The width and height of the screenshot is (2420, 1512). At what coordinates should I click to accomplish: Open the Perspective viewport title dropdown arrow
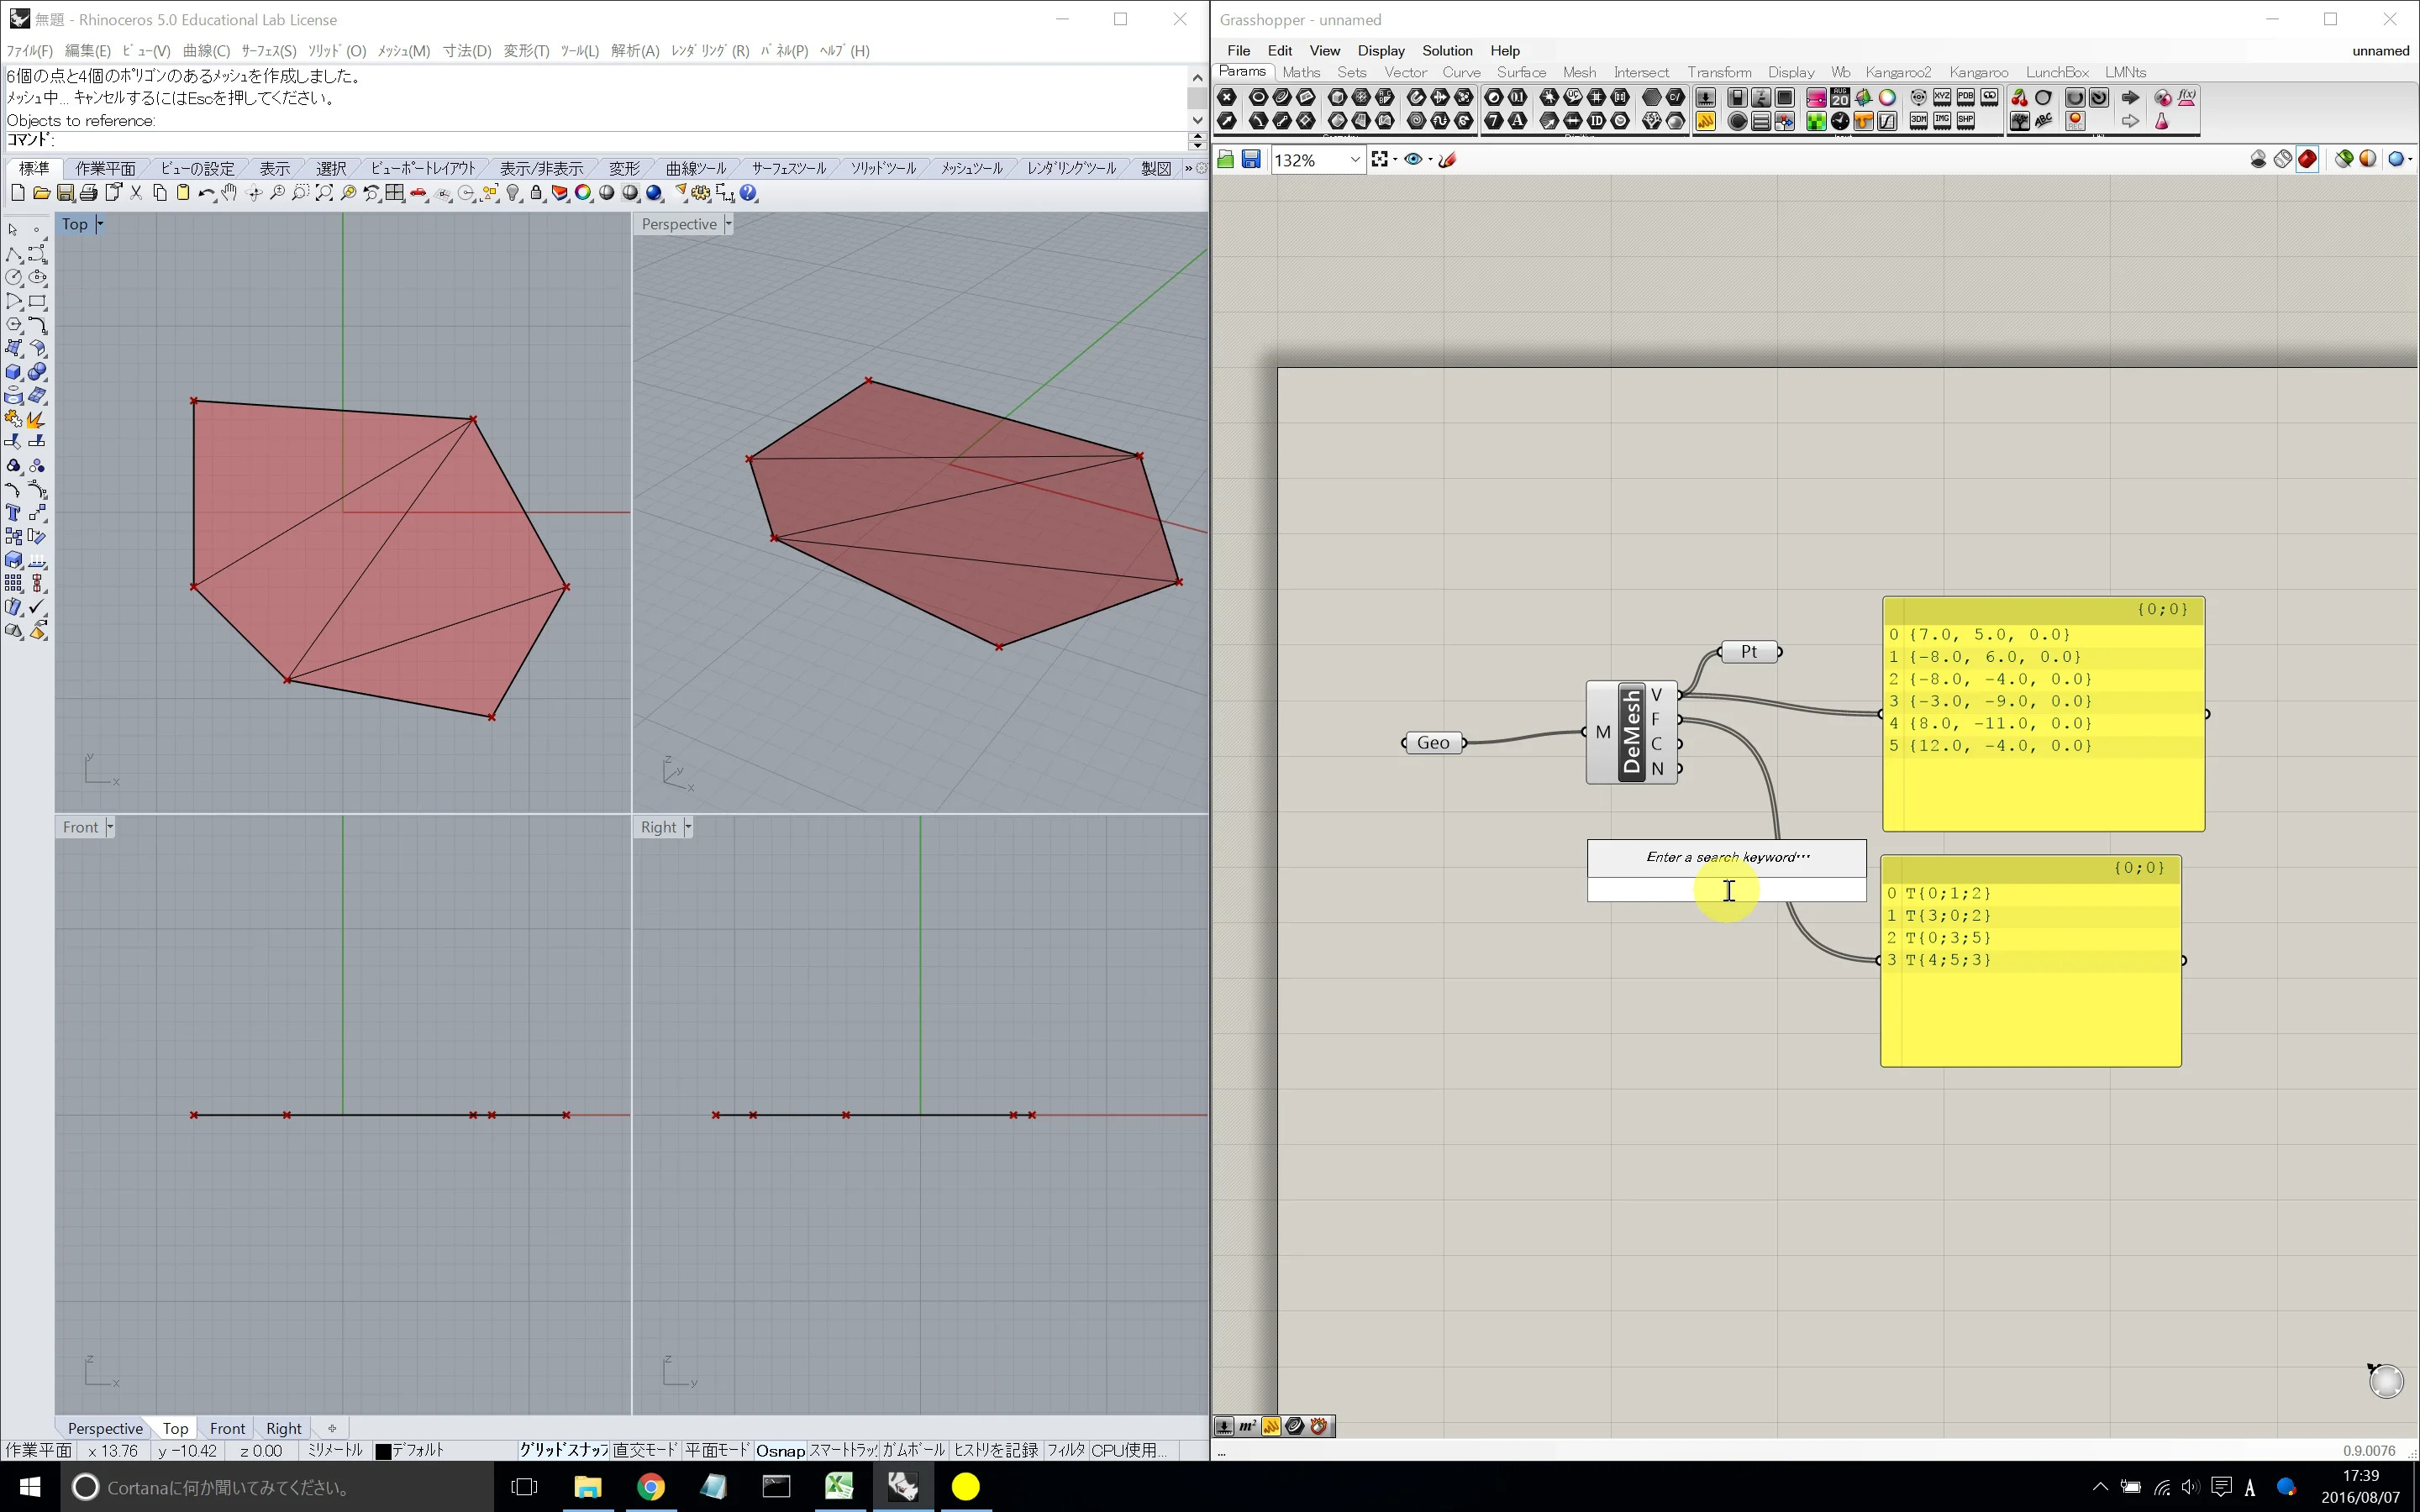pyautogui.click(x=728, y=224)
